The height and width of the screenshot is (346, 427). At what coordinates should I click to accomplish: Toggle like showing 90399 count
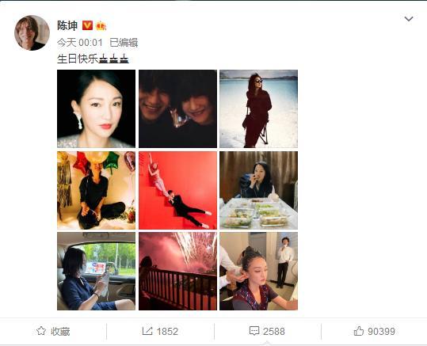pyautogui.click(x=375, y=331)
